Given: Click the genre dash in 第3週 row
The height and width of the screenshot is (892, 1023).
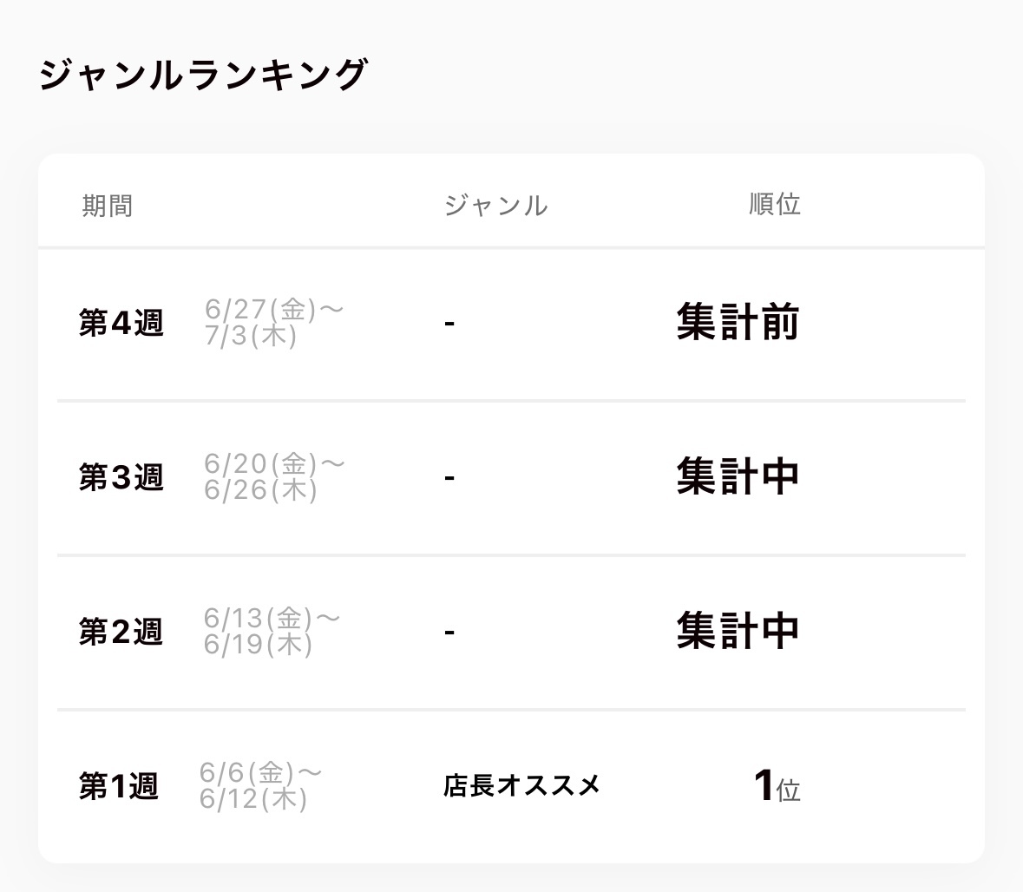Looking at the screenshot, I should coord(449,478).
